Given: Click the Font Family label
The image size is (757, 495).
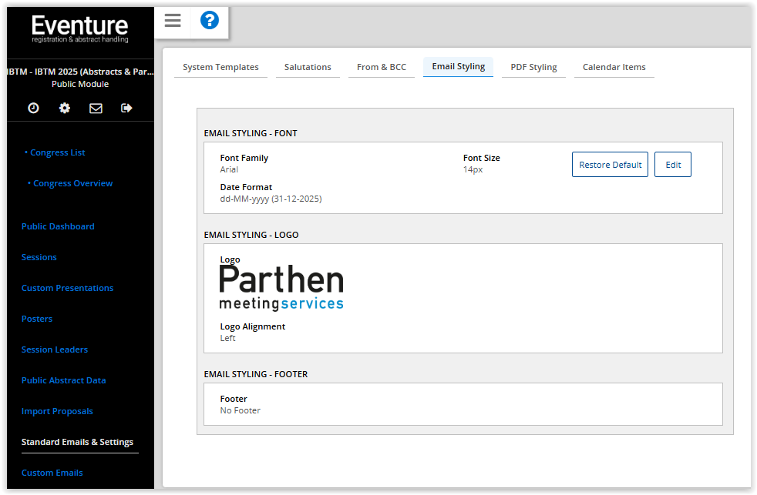Looking at the screenshot, I should click(244, 158).
